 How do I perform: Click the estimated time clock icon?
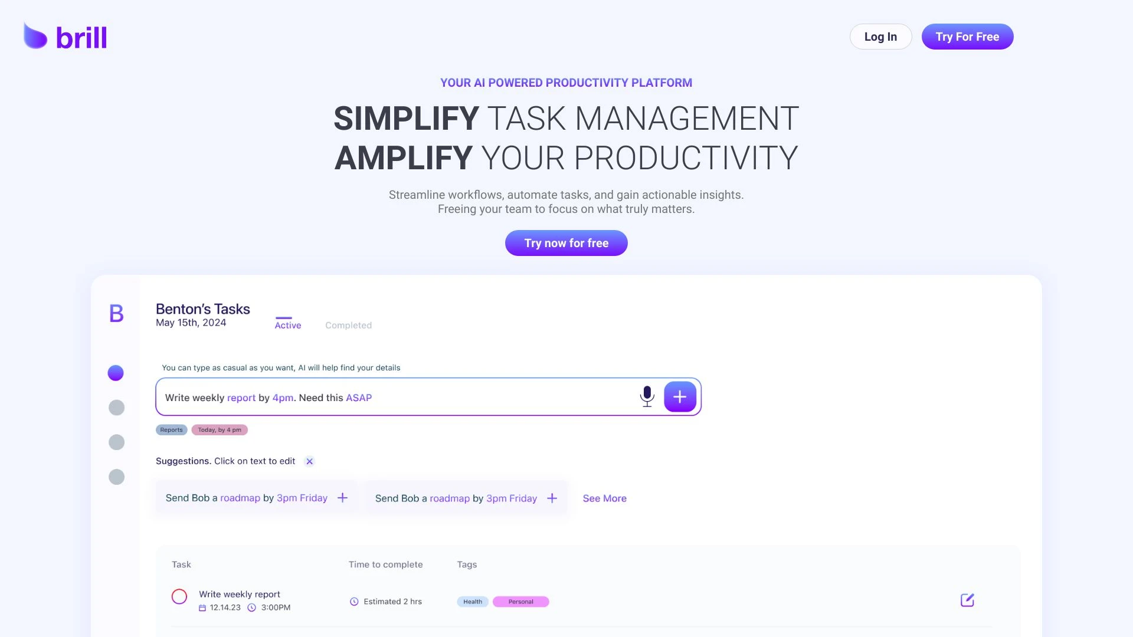[x=353, y=601]
